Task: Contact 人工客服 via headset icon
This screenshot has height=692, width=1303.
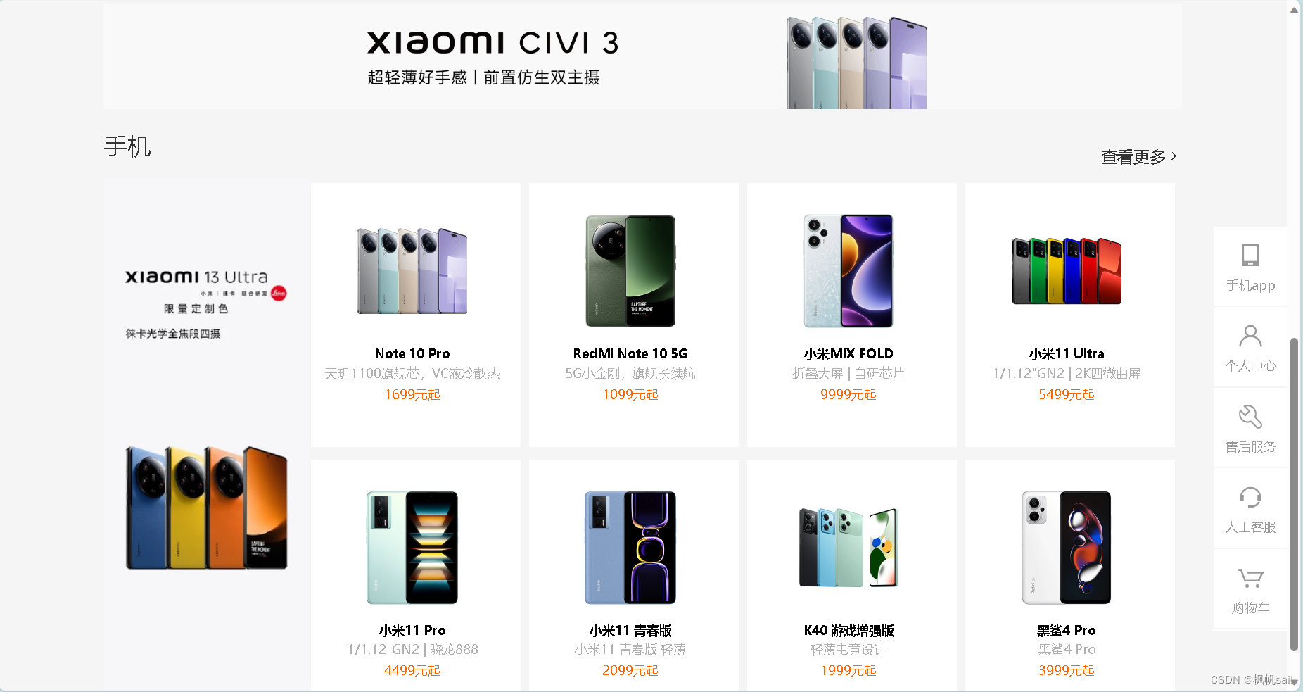Action: coord(1250,497)
